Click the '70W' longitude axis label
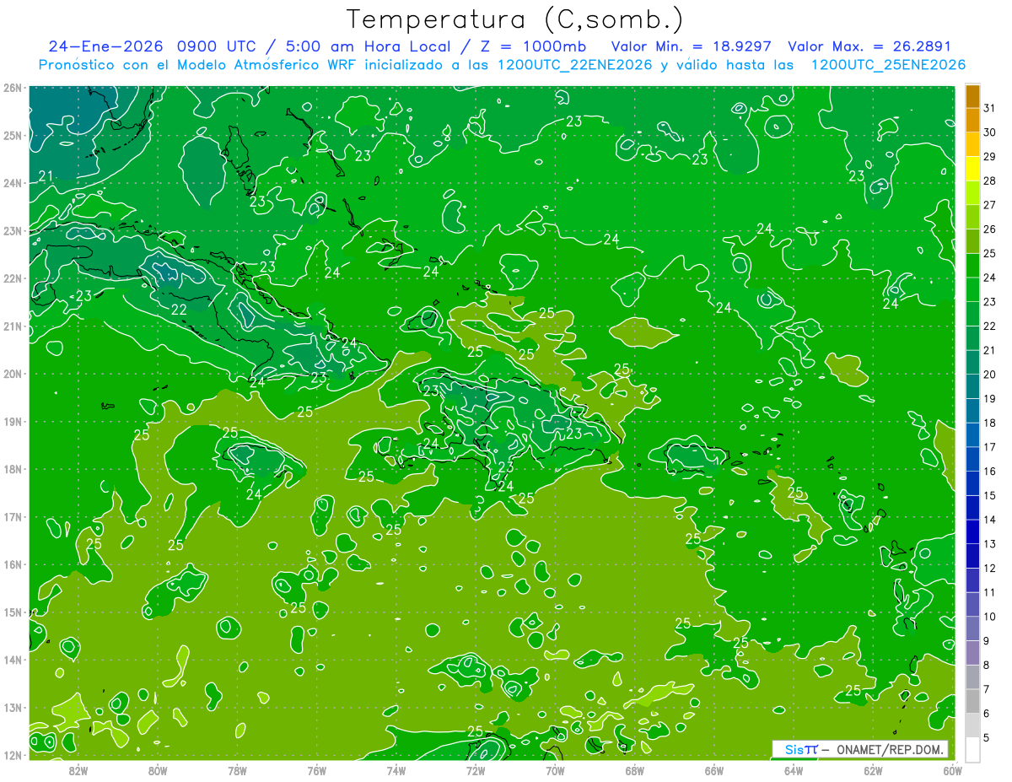The width and height of the screenshot is (1012, 782). pos(555,770)
